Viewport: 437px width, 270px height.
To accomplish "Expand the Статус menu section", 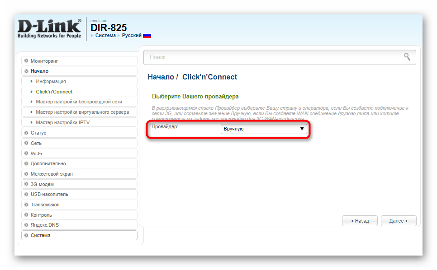I will tap(38, 133).
